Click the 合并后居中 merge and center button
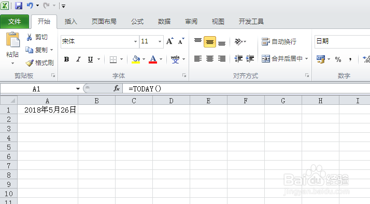Viewport: 370px width, 204px height. pyautogui.click(x=282, y=58)
